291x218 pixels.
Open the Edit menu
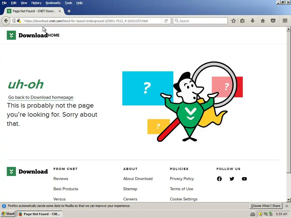(x=14, y=3)
